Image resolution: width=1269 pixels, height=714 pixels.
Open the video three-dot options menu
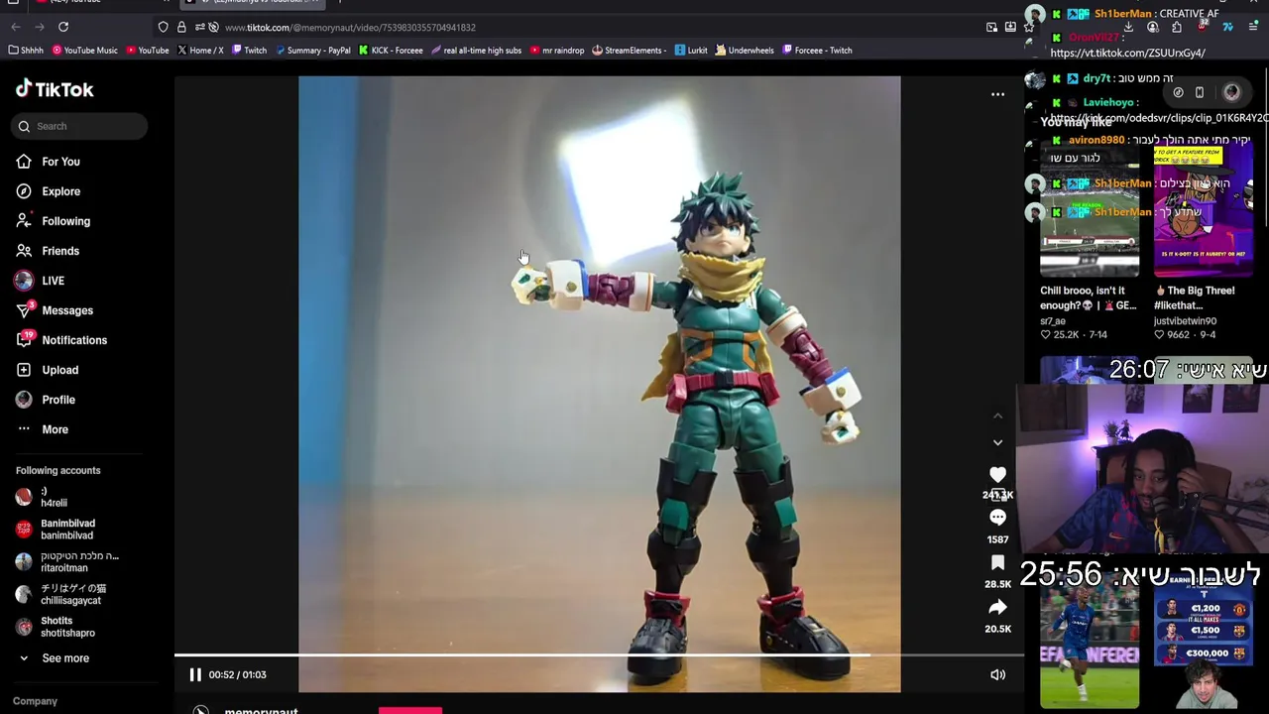pos(997,94)
